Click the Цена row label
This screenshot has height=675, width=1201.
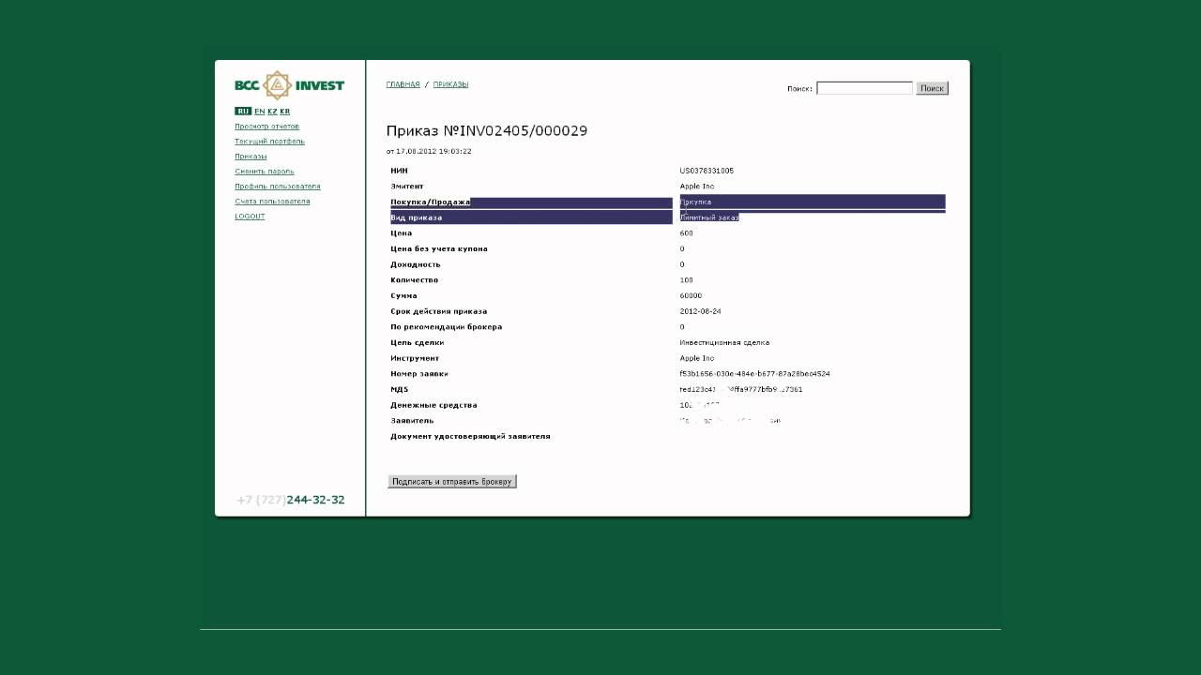(402, 233)
